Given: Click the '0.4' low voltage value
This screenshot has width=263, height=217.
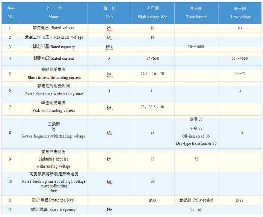Looking at the screenshot, I should [x=240, y=28].
